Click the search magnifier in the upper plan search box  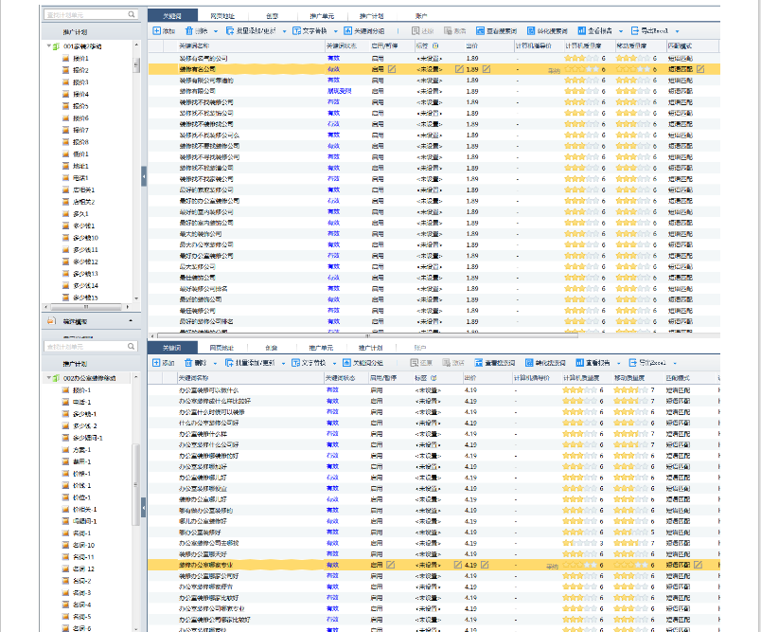[132, 14]
